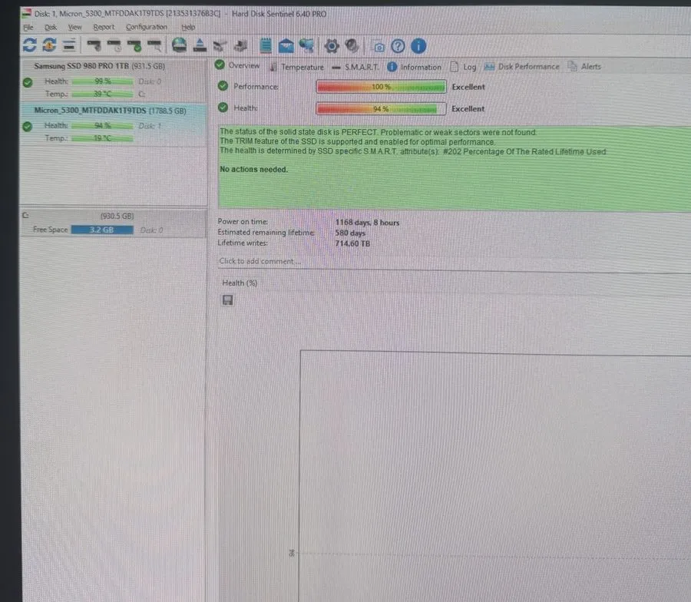Viewport: 691px width, 602px height.
Task: Switch to the Disk Performance tab
Action: coord(521,67)
